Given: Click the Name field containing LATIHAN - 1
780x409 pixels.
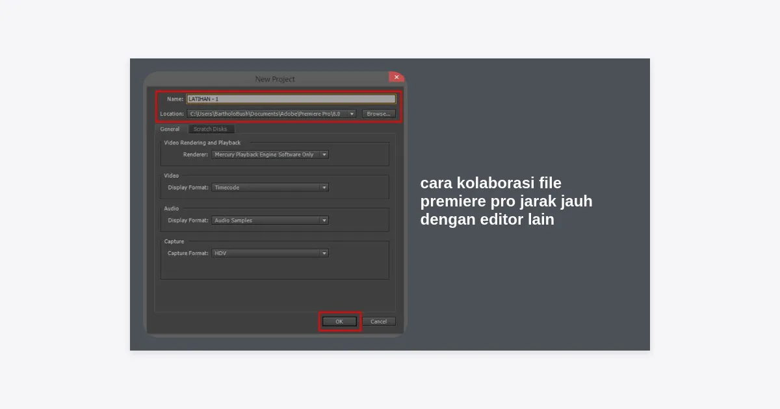Looking at the screenshot, I should [x=291, y=99].
